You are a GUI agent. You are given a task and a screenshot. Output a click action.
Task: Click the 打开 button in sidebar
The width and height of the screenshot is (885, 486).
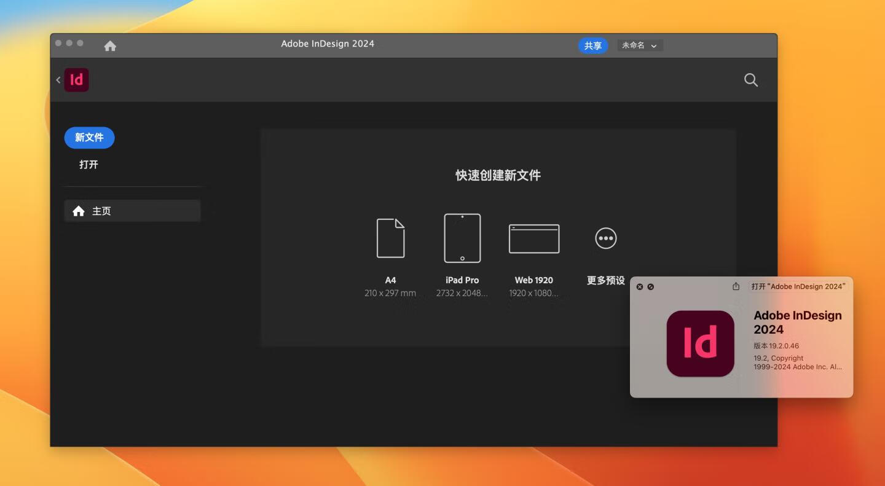pyautogui.click(x=89, y=165)
